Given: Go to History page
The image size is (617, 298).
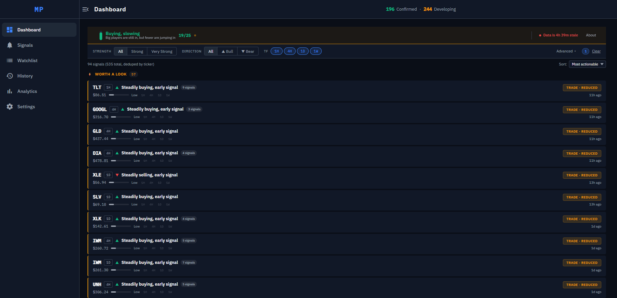Looking at the screenshot, I should pyautogui.click(x=39, y=76).
